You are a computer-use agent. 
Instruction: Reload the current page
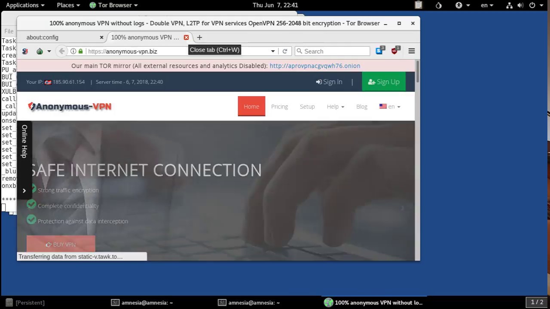(x=284, y=51)
